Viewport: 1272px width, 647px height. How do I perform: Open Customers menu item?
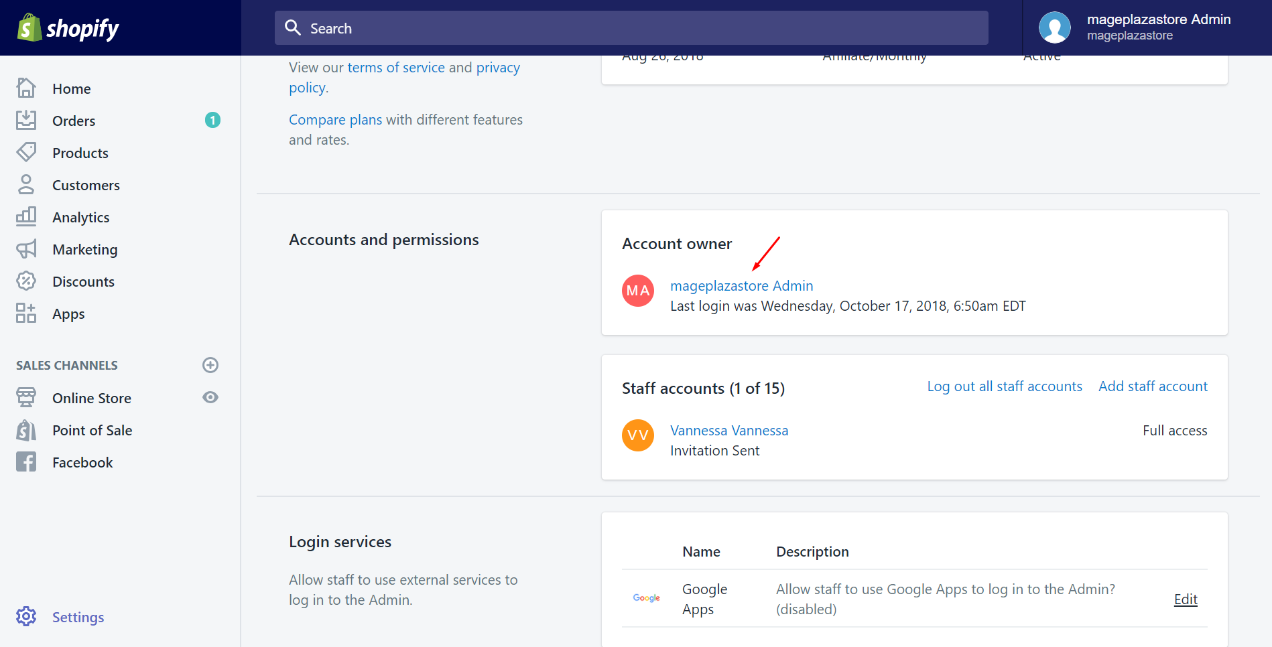[86, 185]
